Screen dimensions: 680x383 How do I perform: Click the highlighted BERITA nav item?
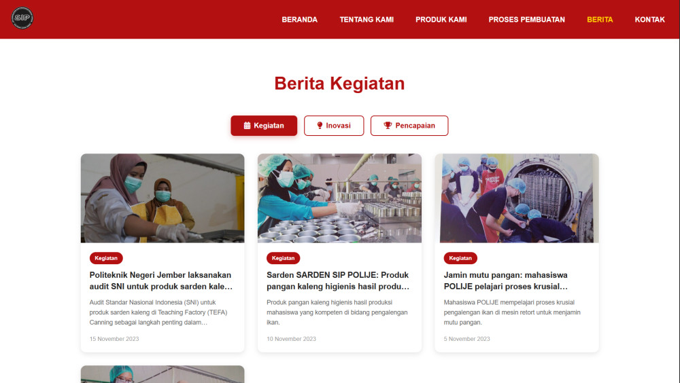[600, 20]
